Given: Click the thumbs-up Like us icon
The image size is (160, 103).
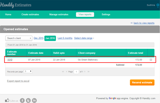Looking at the screenshot, I should (7, 100).
